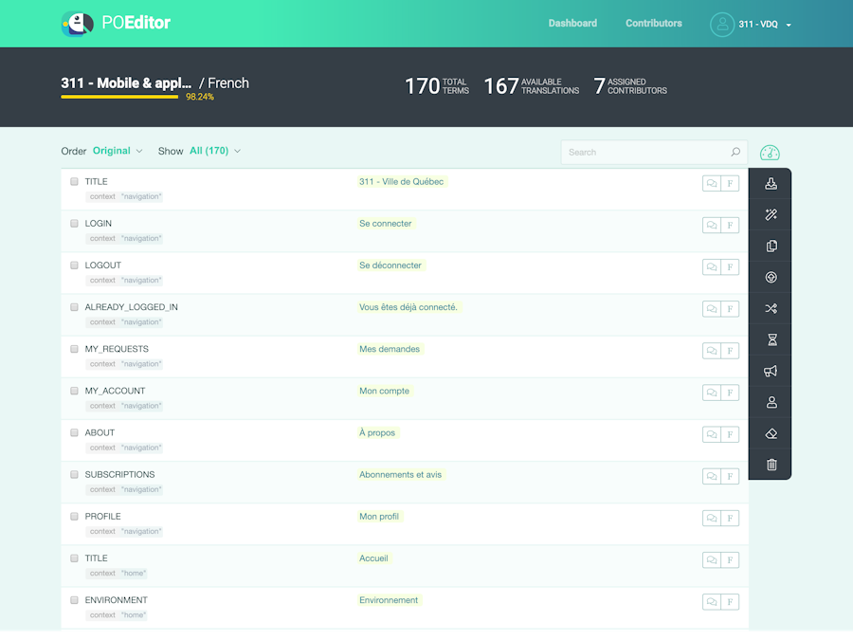853x640 pixels.
Task: Open the user avatar icon for 311 - VDQ
Action: pos(722,24)
